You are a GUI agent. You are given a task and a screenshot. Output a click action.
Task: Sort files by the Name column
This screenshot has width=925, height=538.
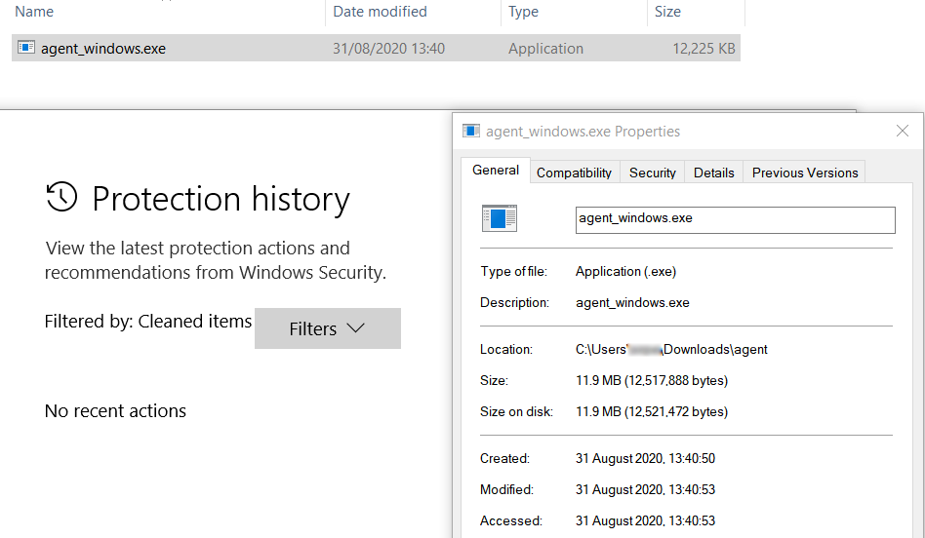35,12
